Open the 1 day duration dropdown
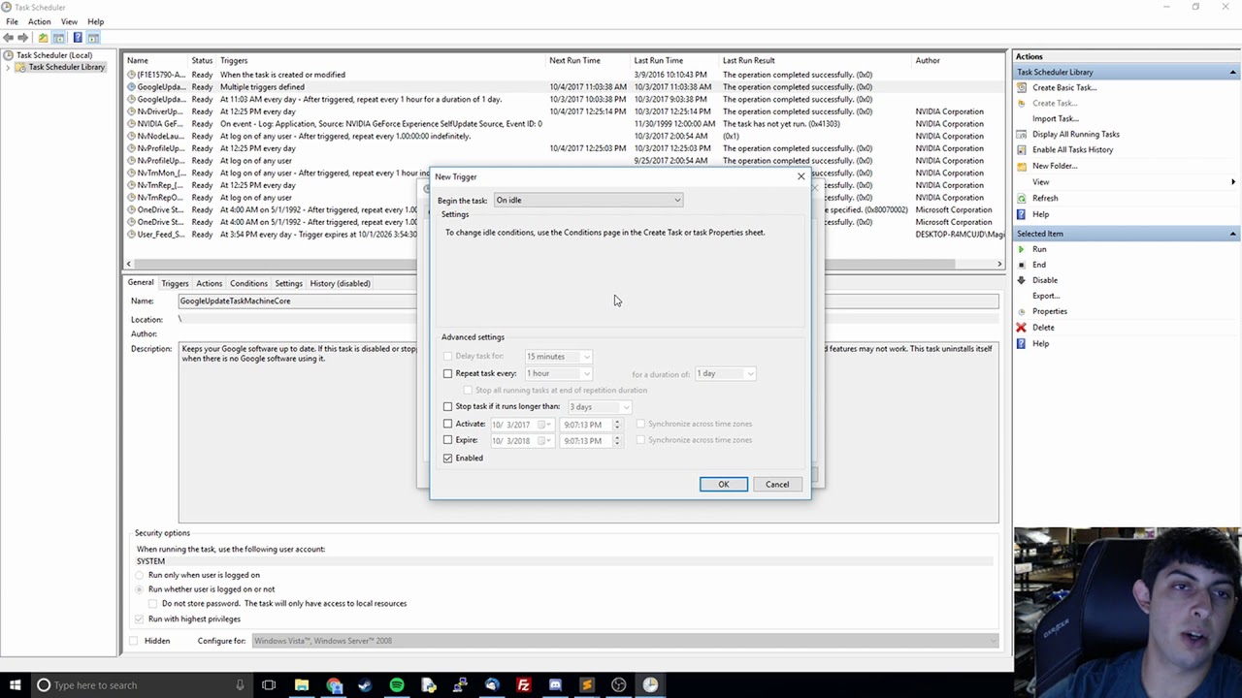The height and width of the screenshot is (698, 1242). point(725,373)
